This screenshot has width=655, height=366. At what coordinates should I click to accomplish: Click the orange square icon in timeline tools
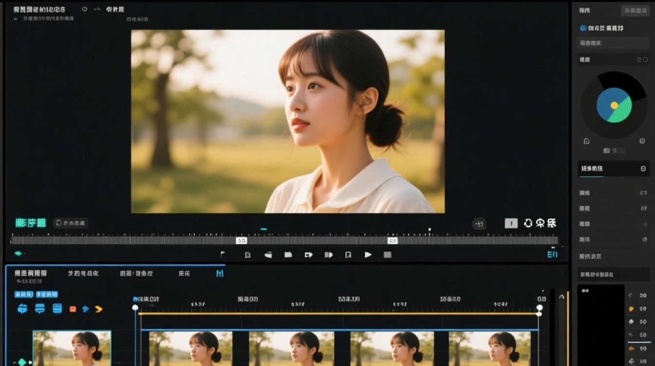pos(73,309)
